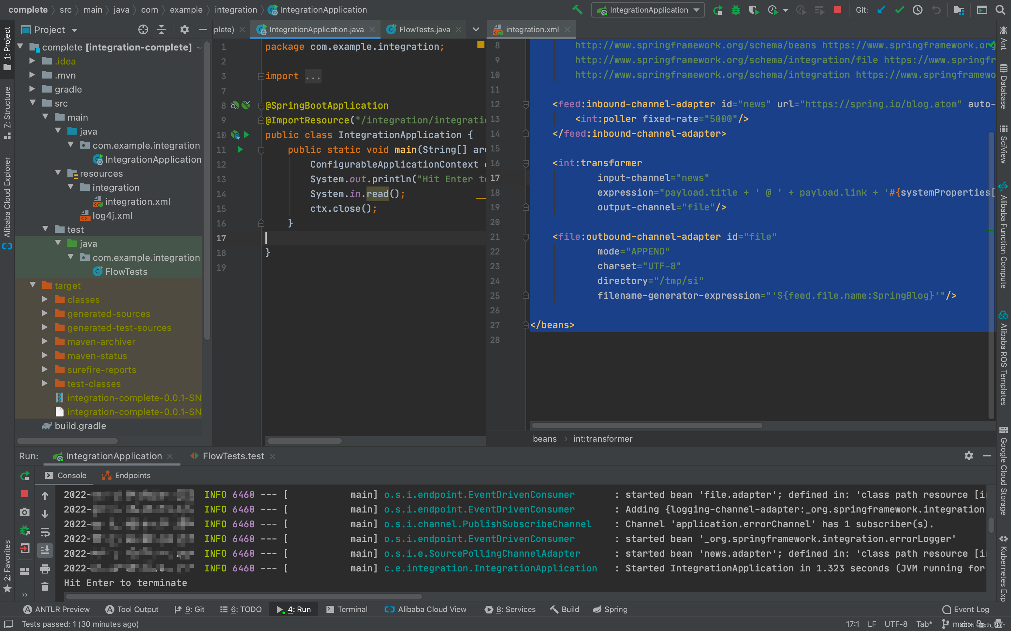The width and height of the screenshot is (1011, 631).
Task: Select integration.xml in the project tree
Action: click(x=137, y=202)
